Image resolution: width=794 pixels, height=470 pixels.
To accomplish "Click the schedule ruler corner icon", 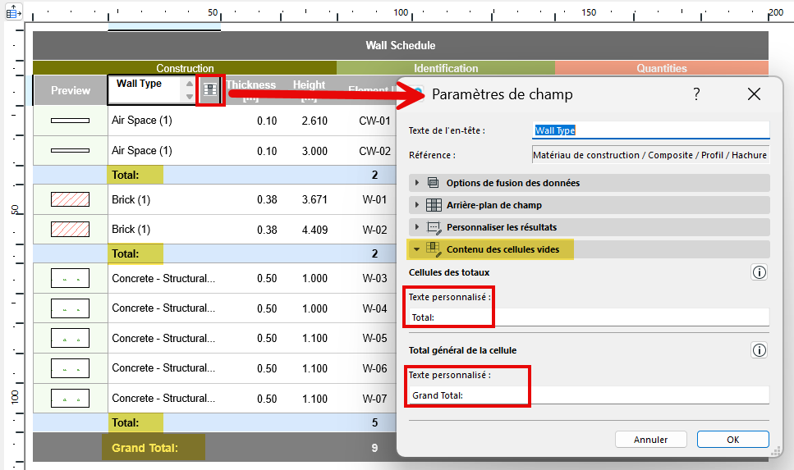I will click(13, 11).
